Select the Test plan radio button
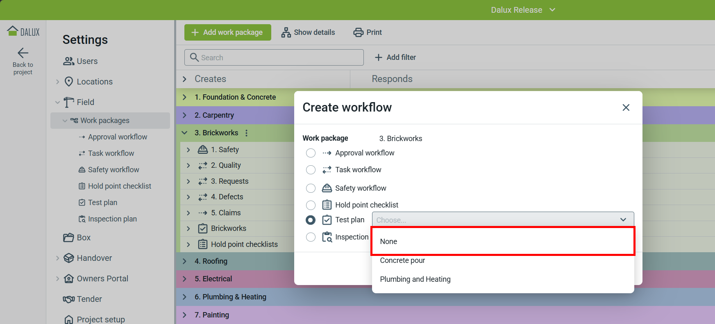 tap(311, 220)
